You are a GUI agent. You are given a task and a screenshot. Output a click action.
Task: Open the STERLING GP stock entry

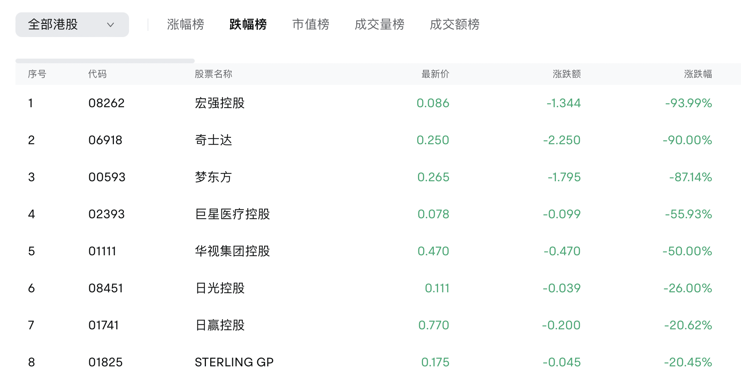pos(234,362)
